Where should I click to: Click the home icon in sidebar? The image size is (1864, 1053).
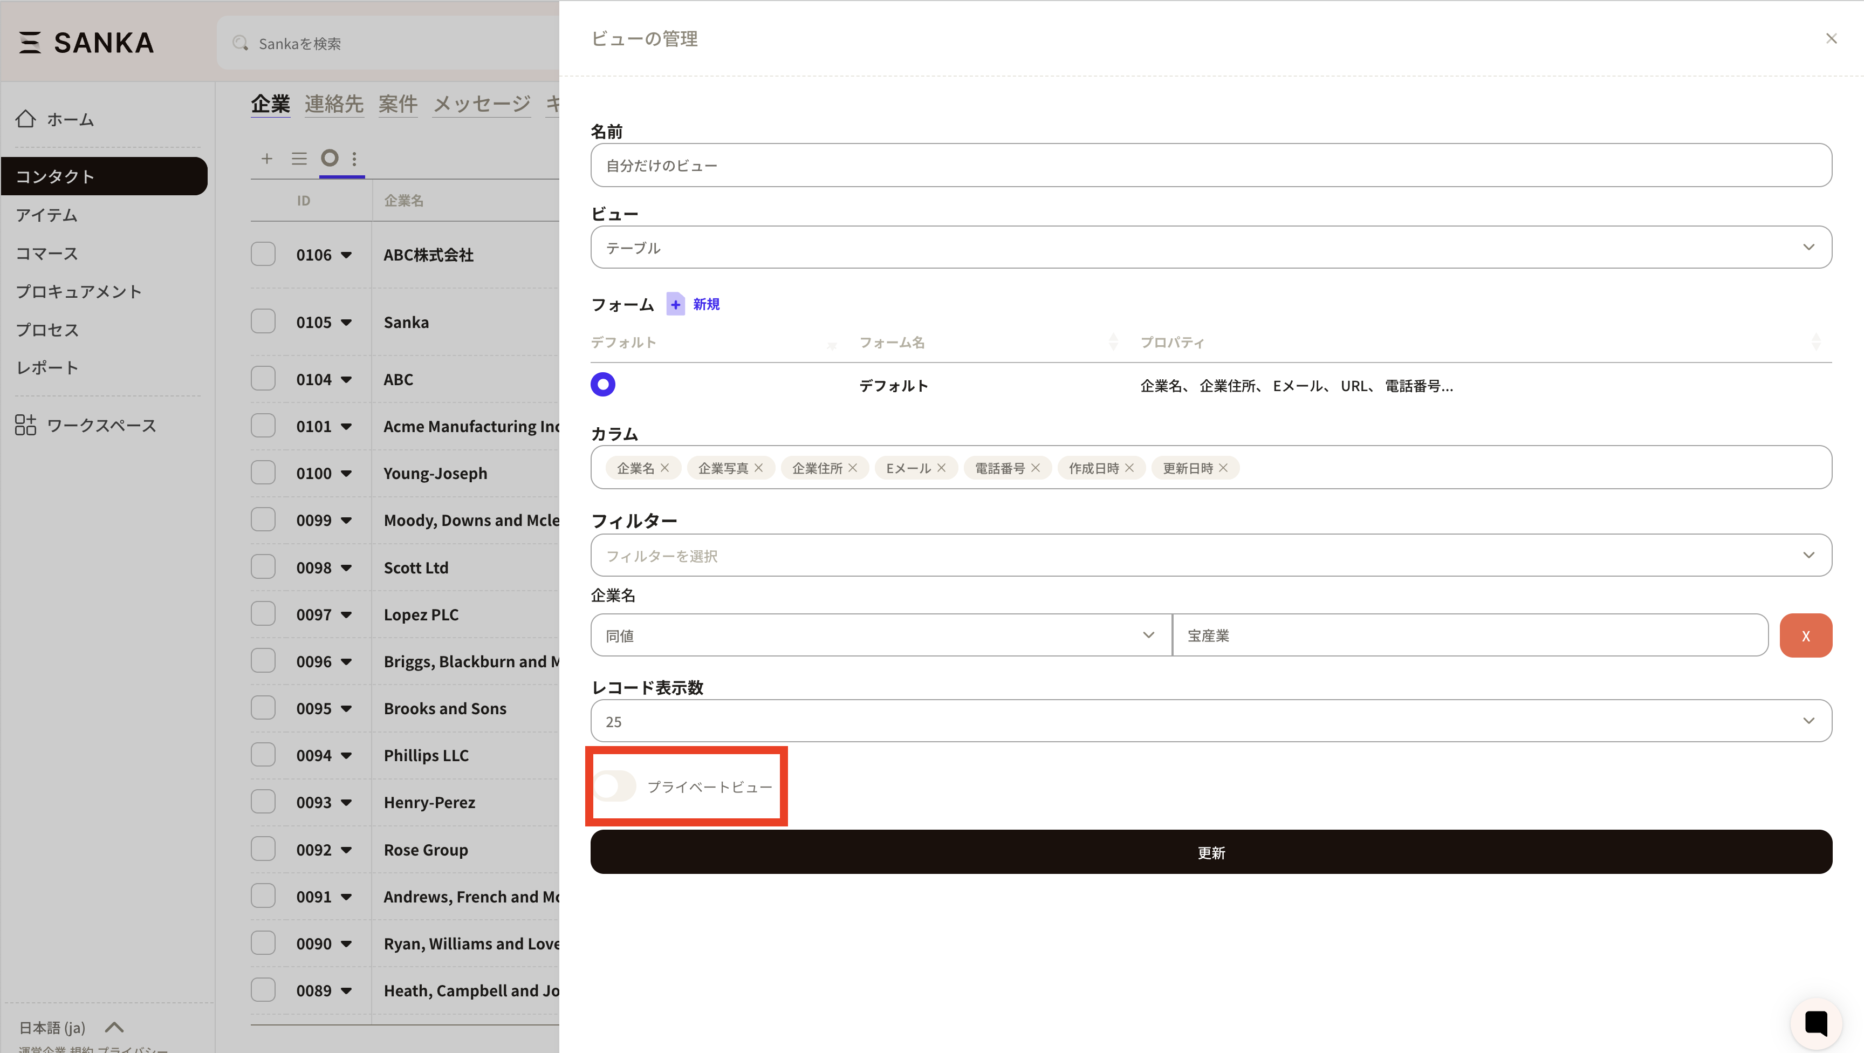[26, 119]
